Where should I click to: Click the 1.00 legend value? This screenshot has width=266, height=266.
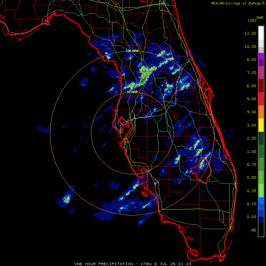pyautogui.click(x=252, y=152)
